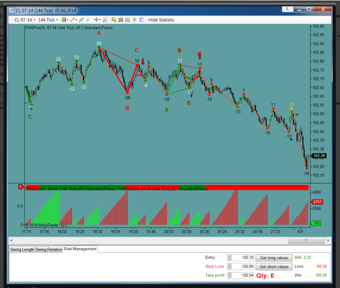Click the 103,00 price axis label
Image resolution: width=340 pixels, height=288 pixels.
point(318,26)
